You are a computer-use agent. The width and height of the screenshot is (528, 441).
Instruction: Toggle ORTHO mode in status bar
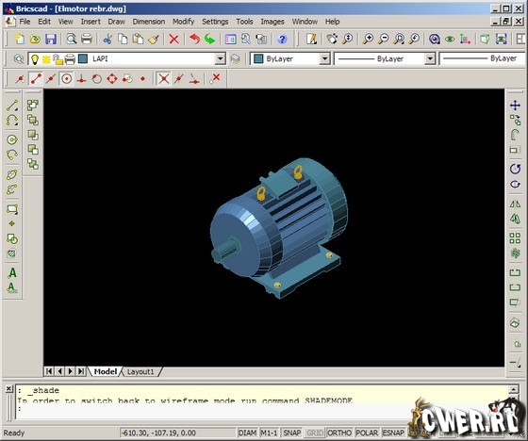pos(339,433)
